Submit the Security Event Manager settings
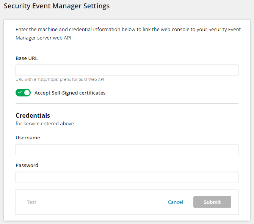The image size is (254, 224). coord(212,202)
